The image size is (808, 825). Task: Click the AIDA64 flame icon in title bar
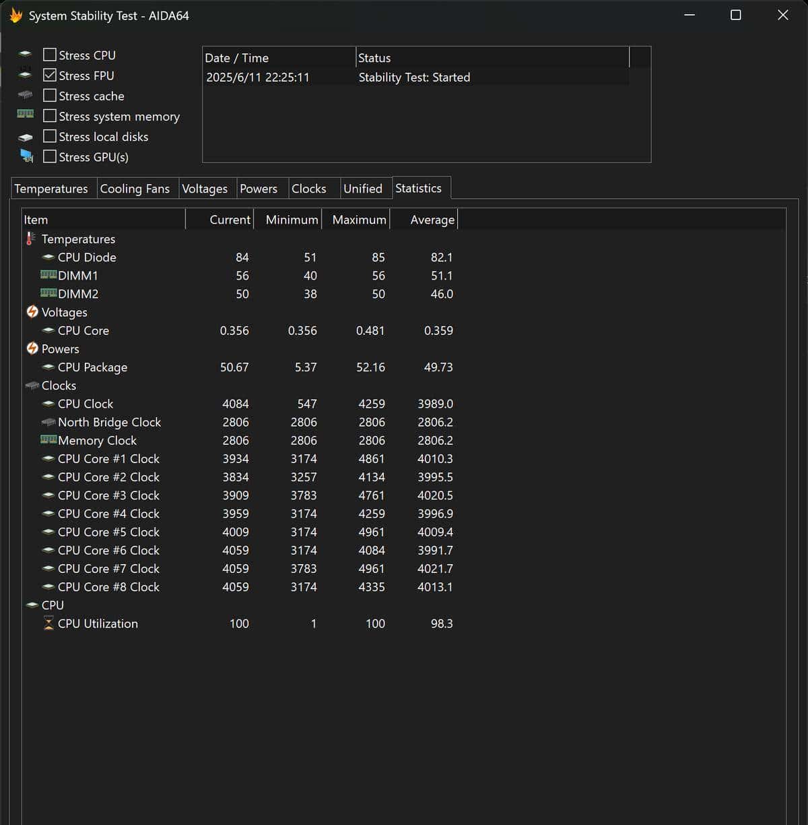[x=15, y=16]
